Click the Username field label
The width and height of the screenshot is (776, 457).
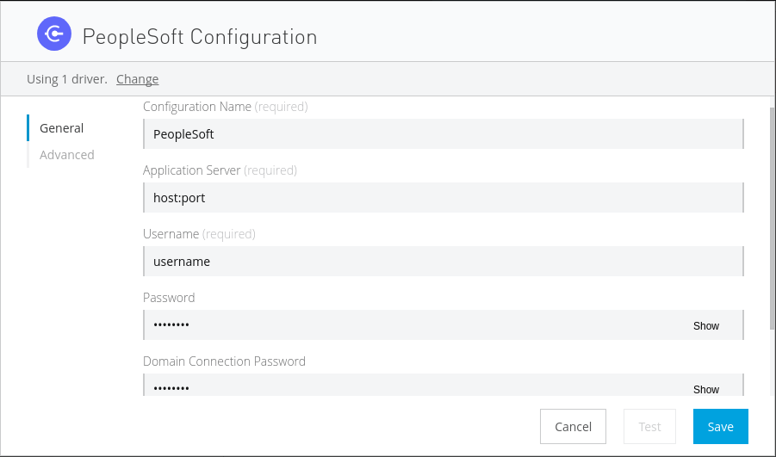coord(171,234)
